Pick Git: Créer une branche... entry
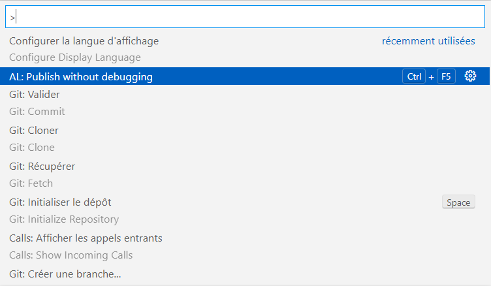This screenshot has height=286, width=491. 65,274
